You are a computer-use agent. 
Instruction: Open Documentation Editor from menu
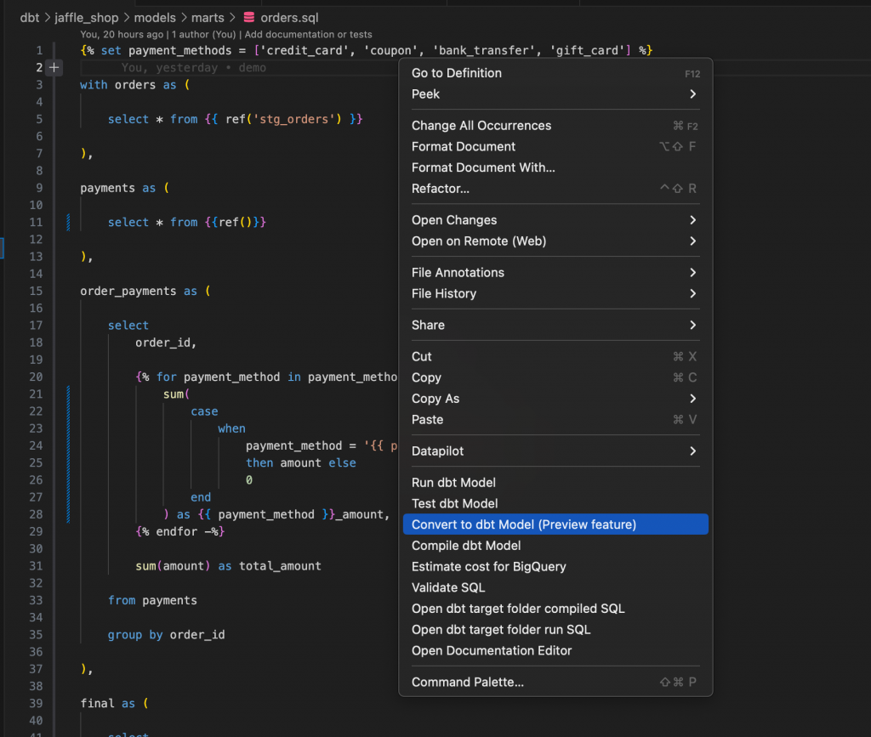pyautogui.click(x=555, y=651)
